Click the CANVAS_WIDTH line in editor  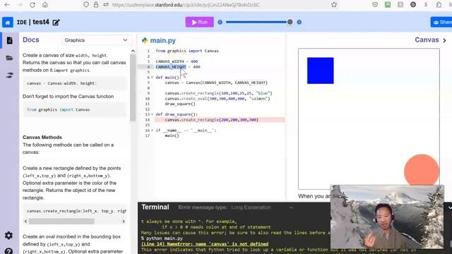(x=177, y=61)
